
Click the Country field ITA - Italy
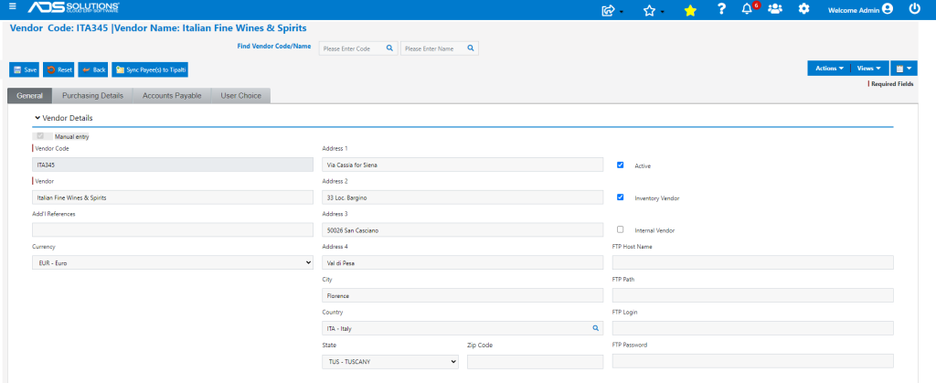click(463, 328)
